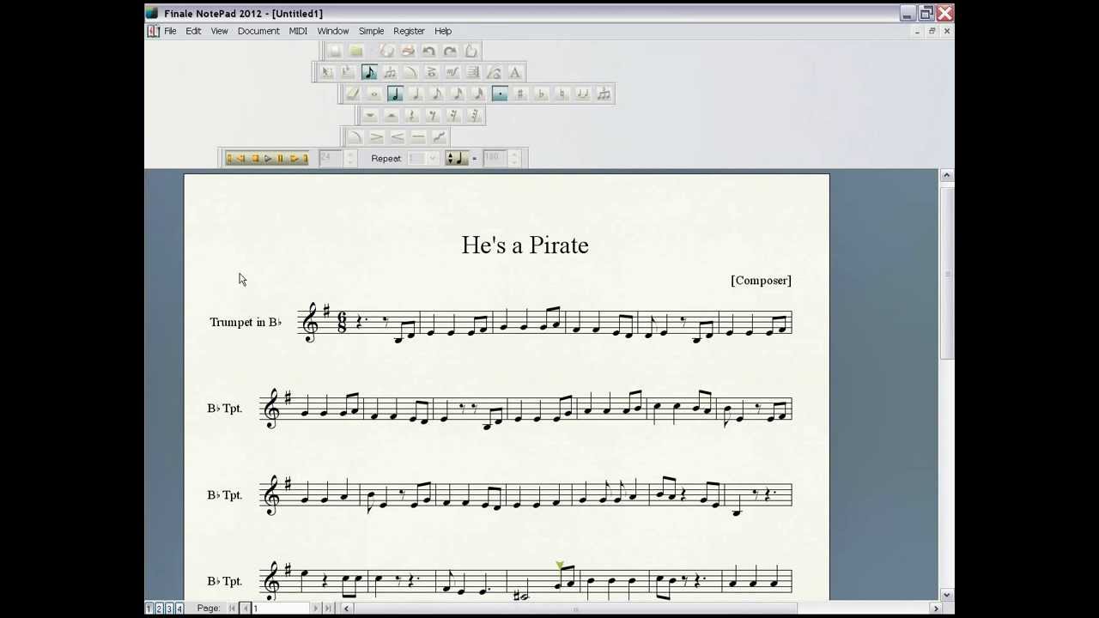Pick the Eraser in the note palette
Viewport: 1099px width, 618px height.
point(353,94)
